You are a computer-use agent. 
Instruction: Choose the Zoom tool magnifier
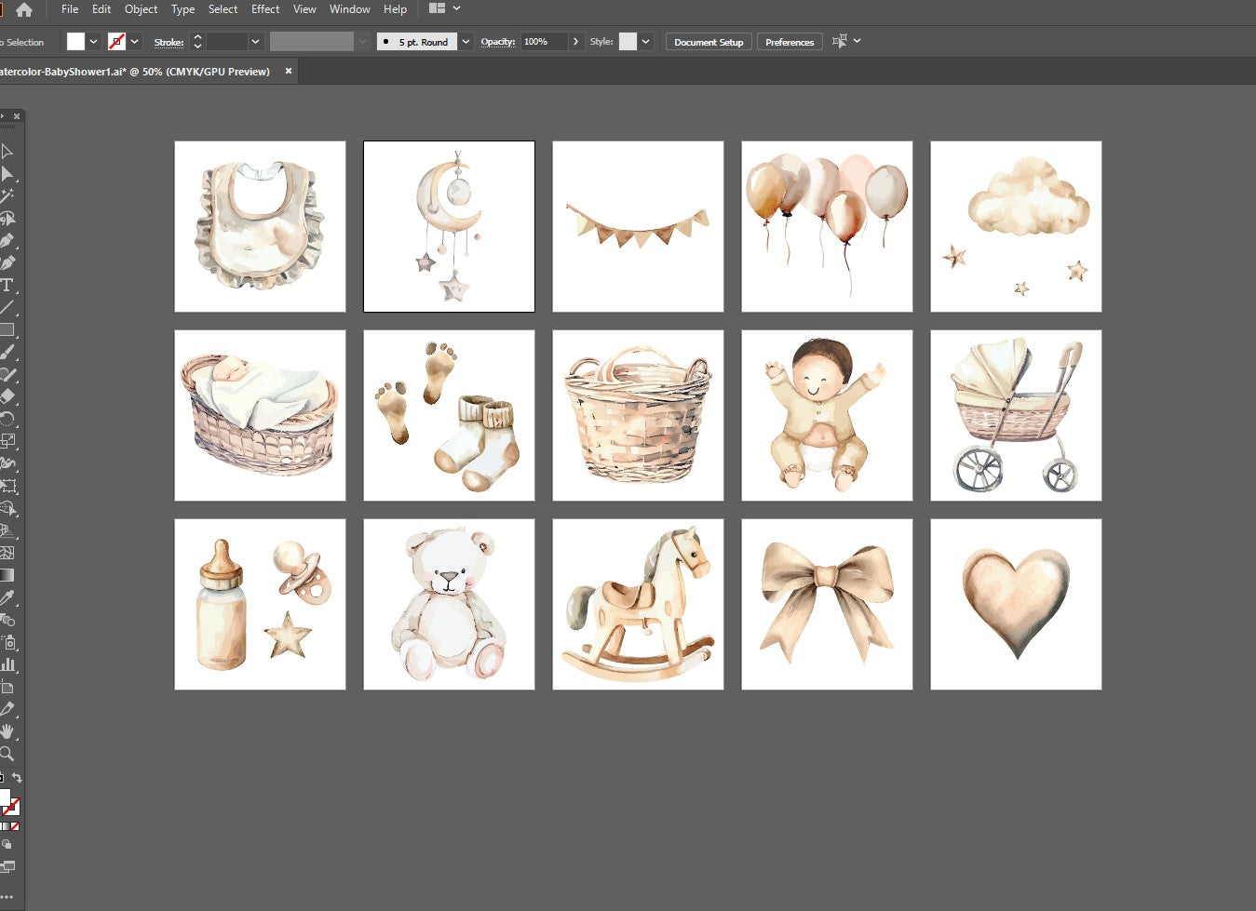click(x=7, y=754)
